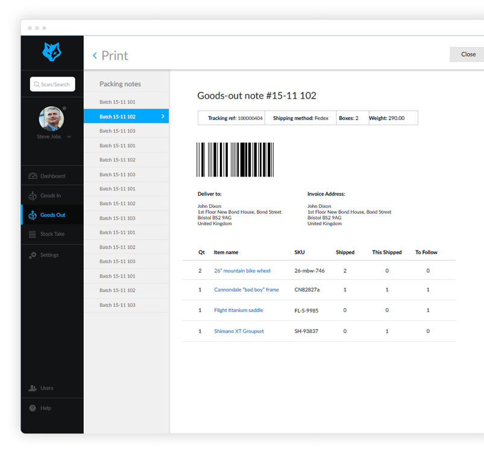Click the Scan/Search input field
Image resolution: width=484 pixels, height=454 pixels.
tap(52, 84)
